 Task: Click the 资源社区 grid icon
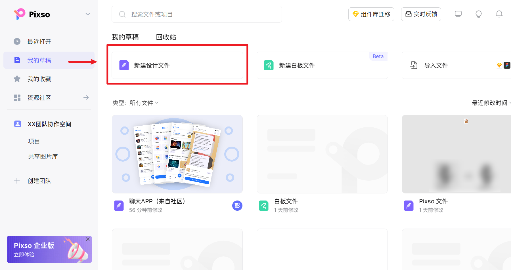[17, 98]
